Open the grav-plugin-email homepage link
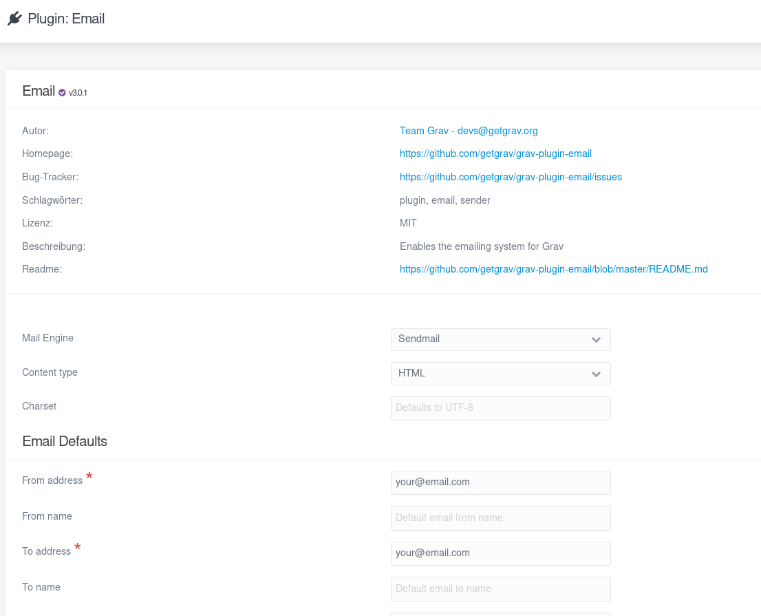Image resolution: width=761 pixels, height=616 pixels. click(495, 153)
